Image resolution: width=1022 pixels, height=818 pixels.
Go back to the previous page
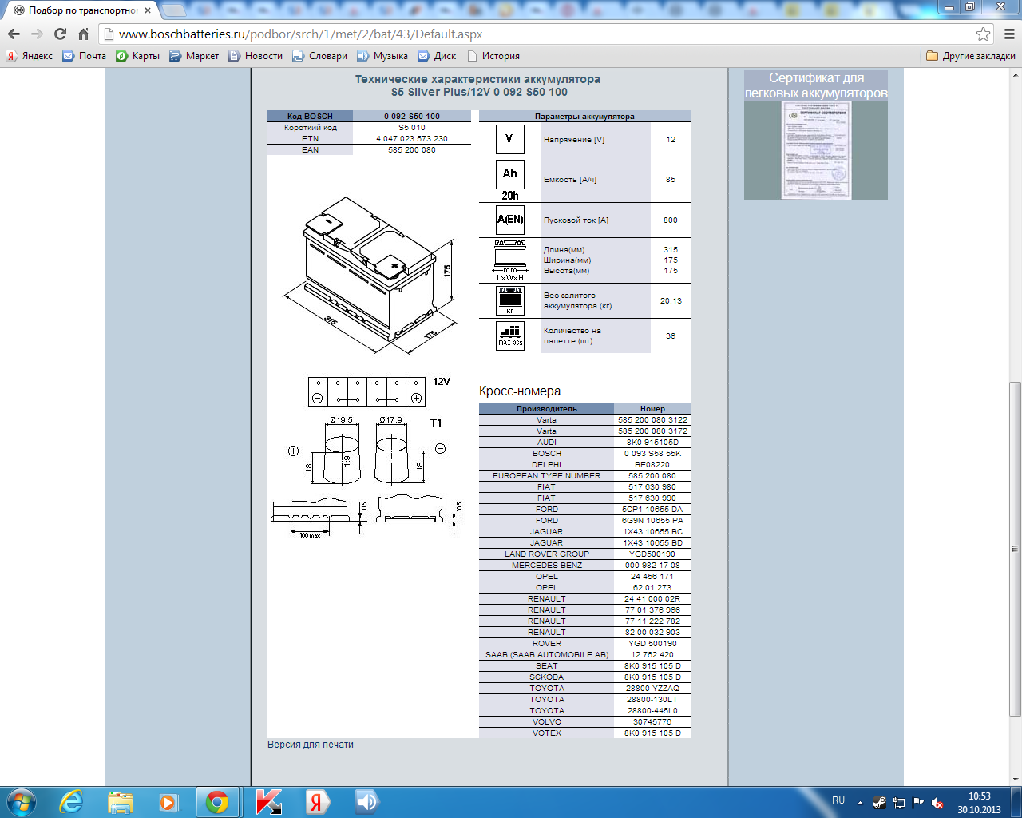pos(14,34)
